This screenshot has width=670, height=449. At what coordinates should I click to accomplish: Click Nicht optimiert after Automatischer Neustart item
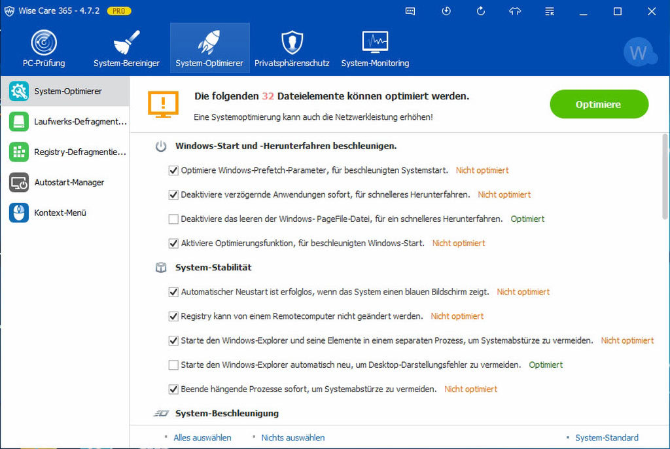coord(523,292)
